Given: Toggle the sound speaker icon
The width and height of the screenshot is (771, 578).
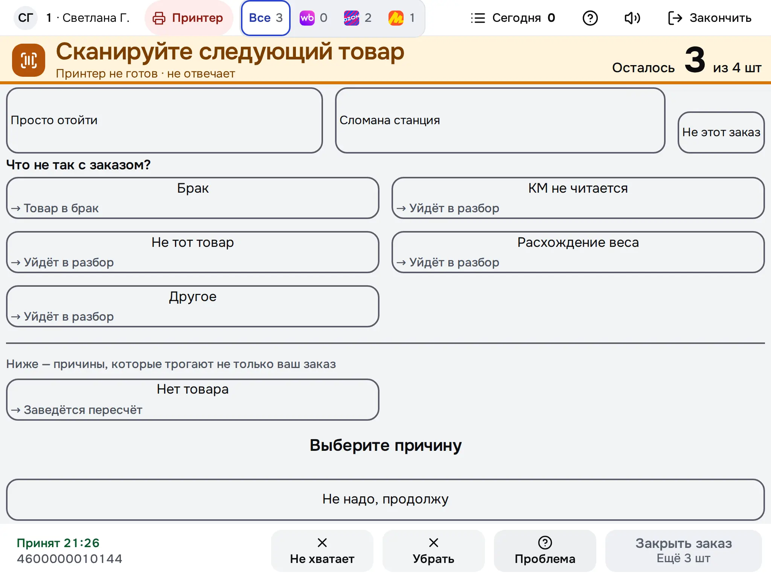Looking at the screenshot, I should pyautogui.click(x=632, y=18).
